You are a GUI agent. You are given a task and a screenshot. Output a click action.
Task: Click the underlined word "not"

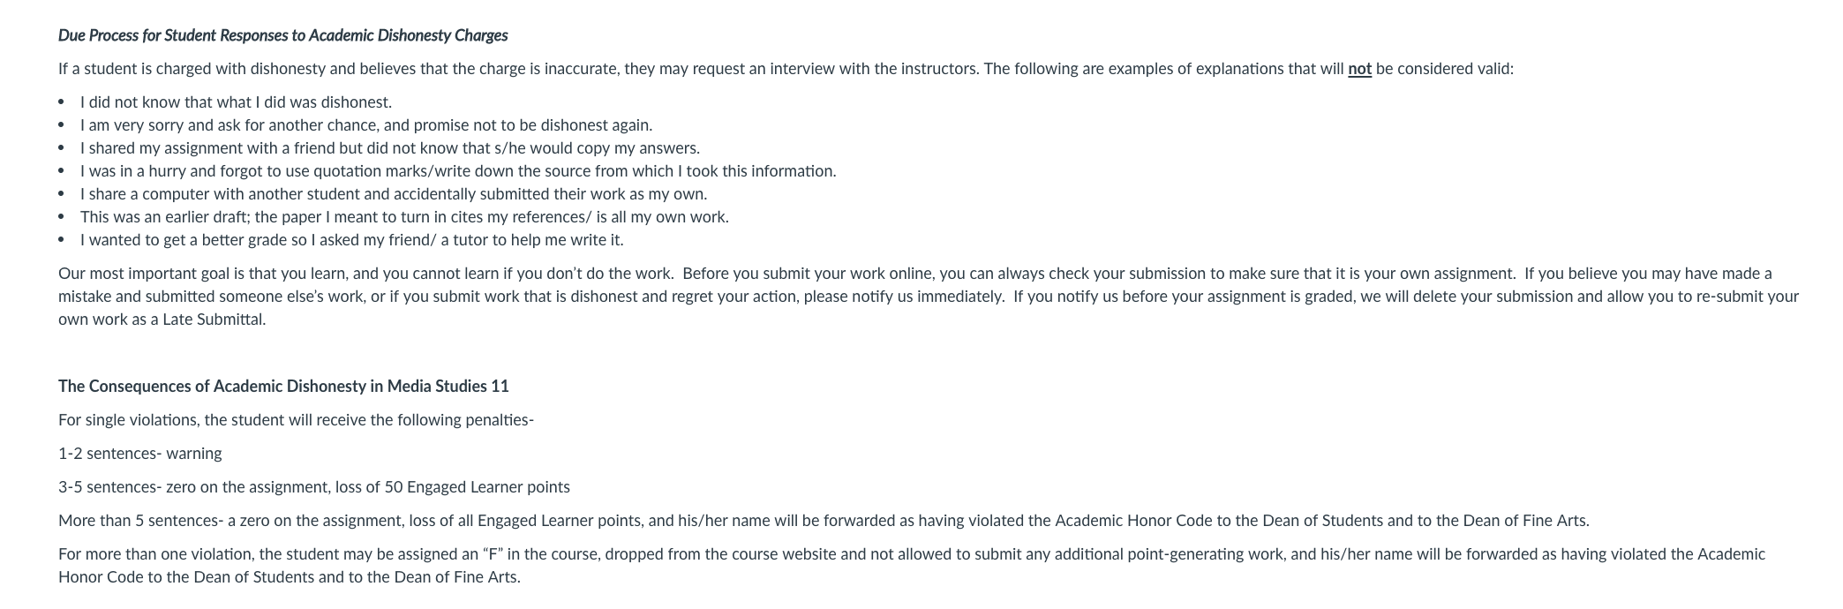tap(1359, 69)
